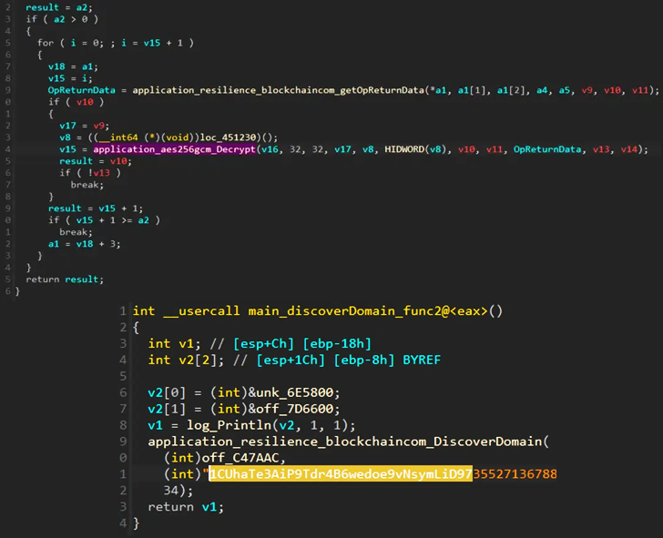Click main_discoverDomain_func2 function name
The height and width of the screenshot is (538, 663).
(344, 311)
